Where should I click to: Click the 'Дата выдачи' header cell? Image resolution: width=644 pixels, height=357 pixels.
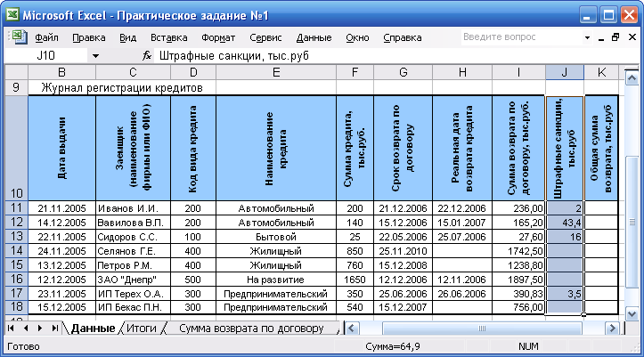point(61,148)
